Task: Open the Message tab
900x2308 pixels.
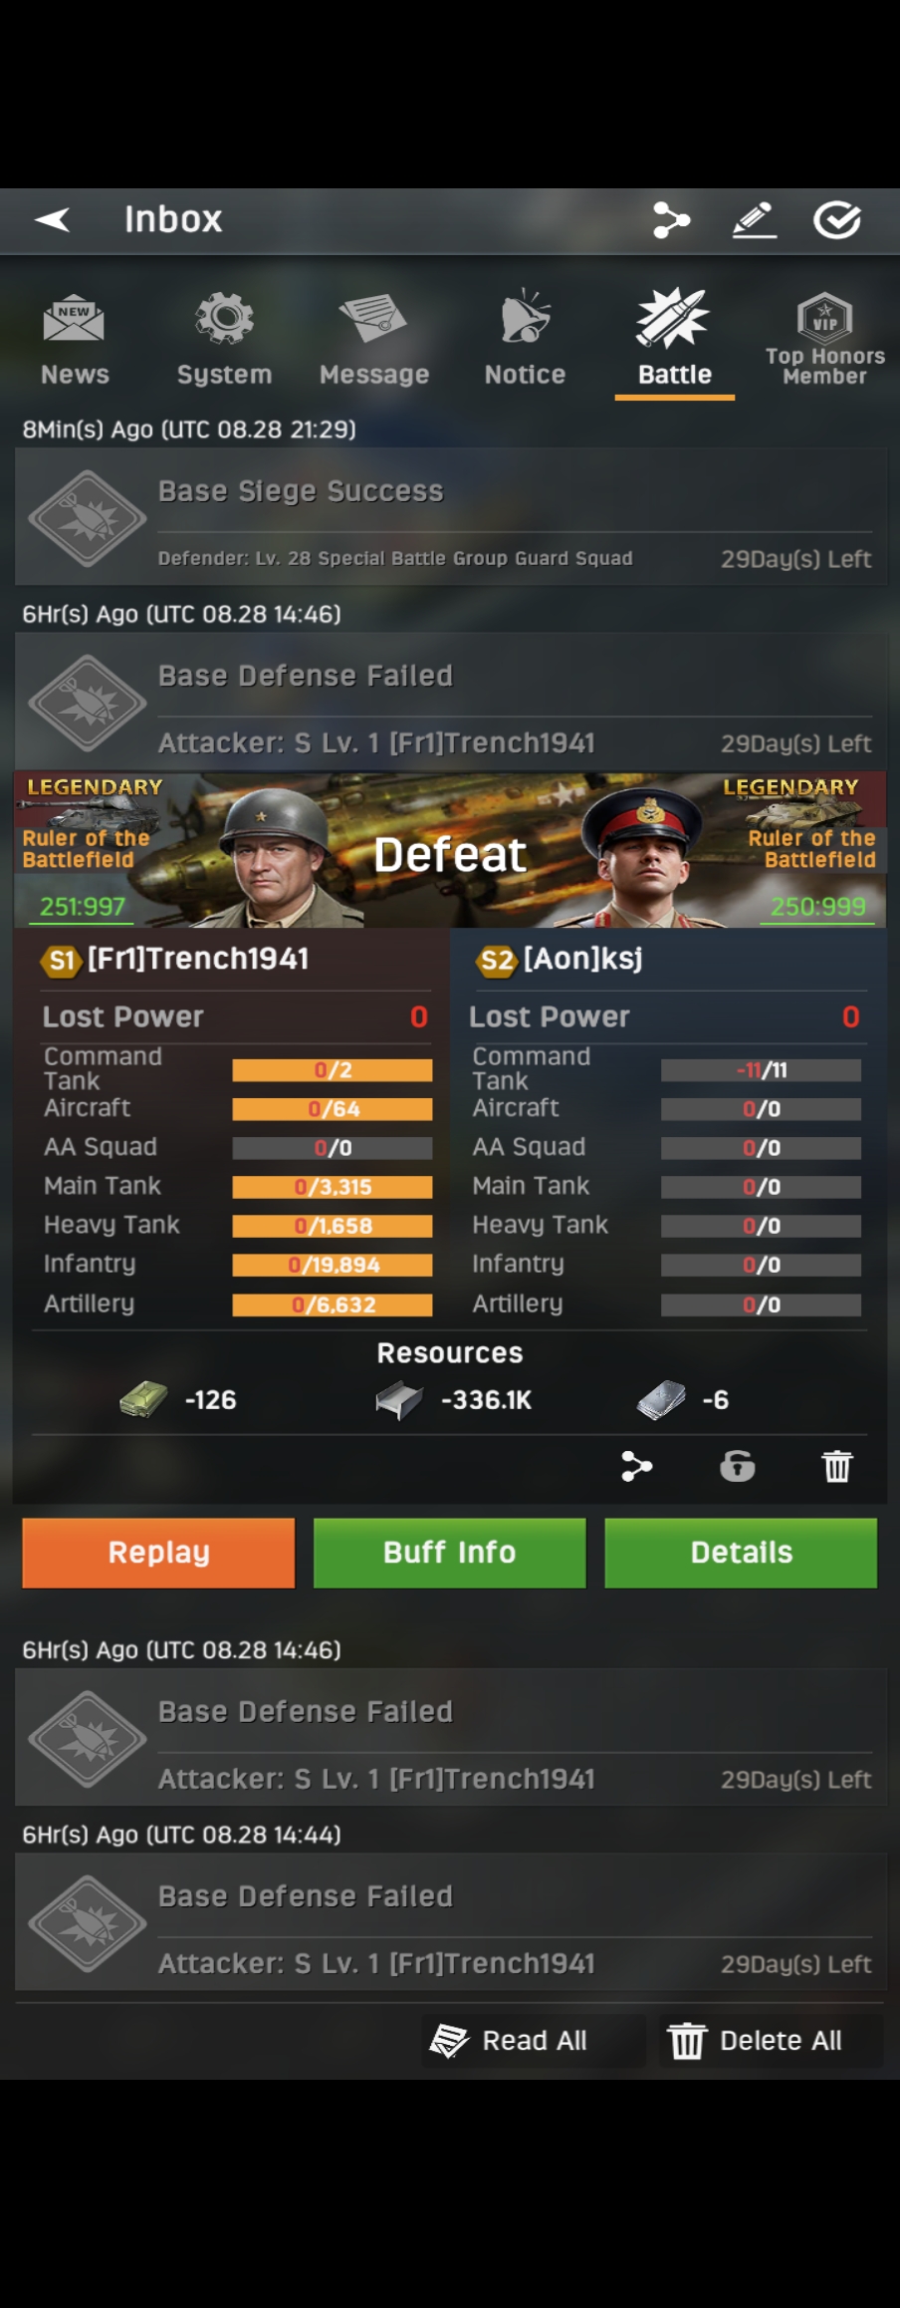Action: [374, 340]
